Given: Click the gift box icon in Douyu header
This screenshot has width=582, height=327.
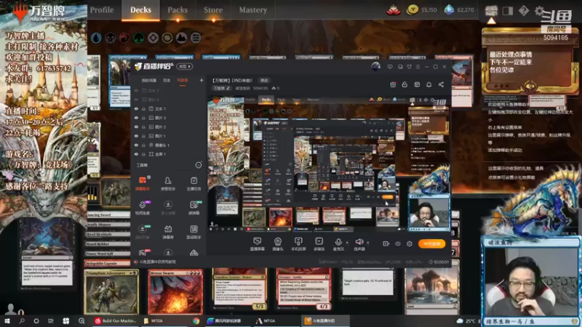Looking at the screenshot, I should pyautogui.click(x=393, y=84).
